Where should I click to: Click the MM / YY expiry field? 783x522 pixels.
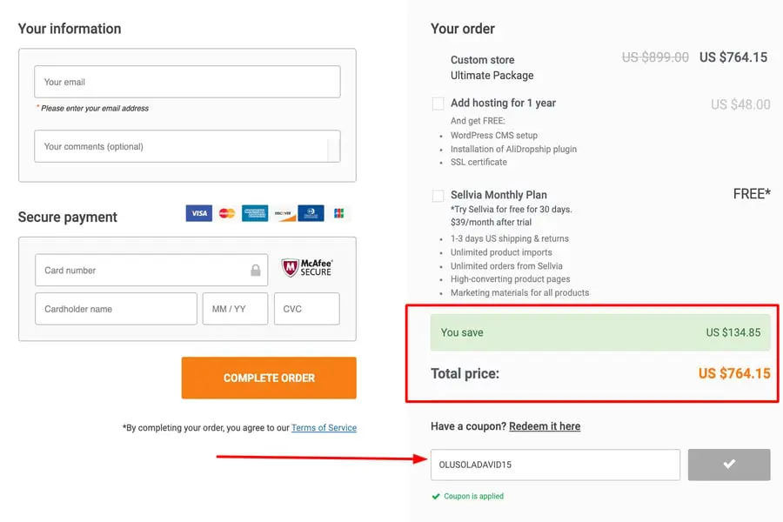click(x=235, y=309)
